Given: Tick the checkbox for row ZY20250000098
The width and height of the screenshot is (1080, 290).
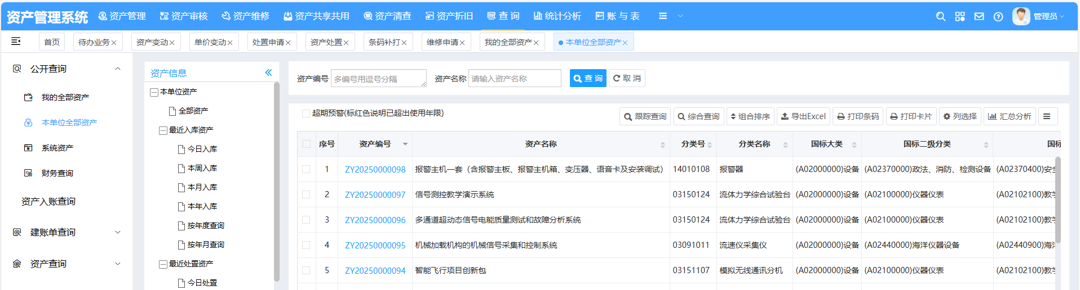Looking at the screenshot, I should coord(306,169).
